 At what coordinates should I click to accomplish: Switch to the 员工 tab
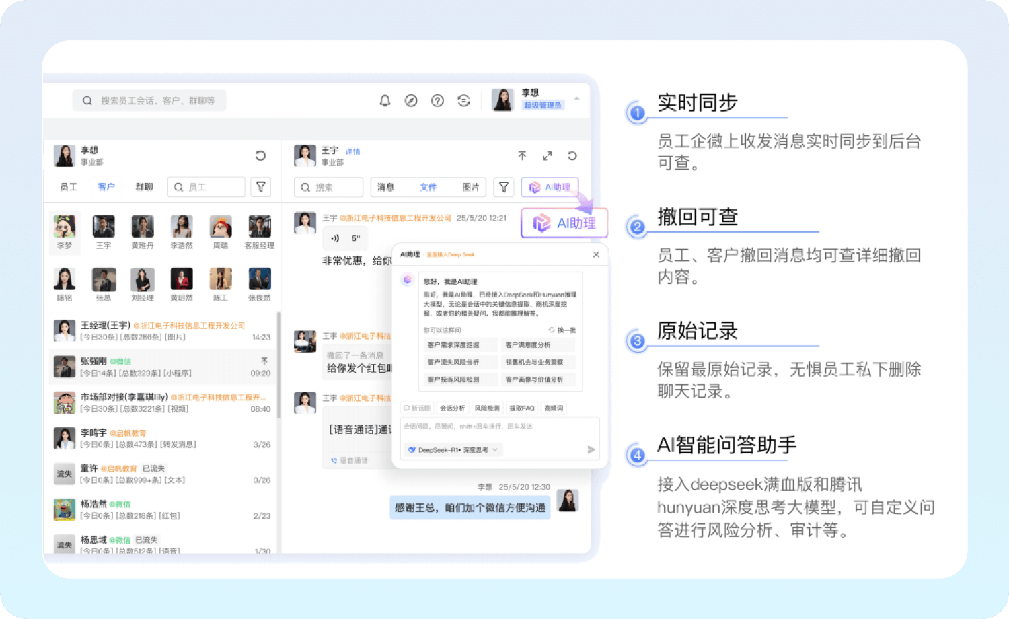(69, 187)
